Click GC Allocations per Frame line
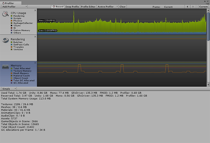This screenshot has height=143, width=210. (x=23, y=130)
